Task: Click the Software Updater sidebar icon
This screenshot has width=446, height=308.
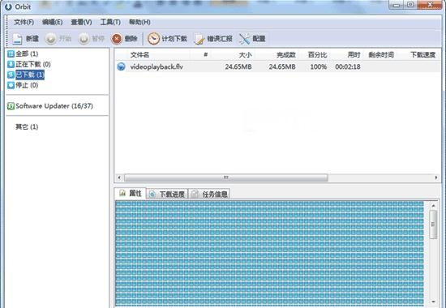Action: 11,106
